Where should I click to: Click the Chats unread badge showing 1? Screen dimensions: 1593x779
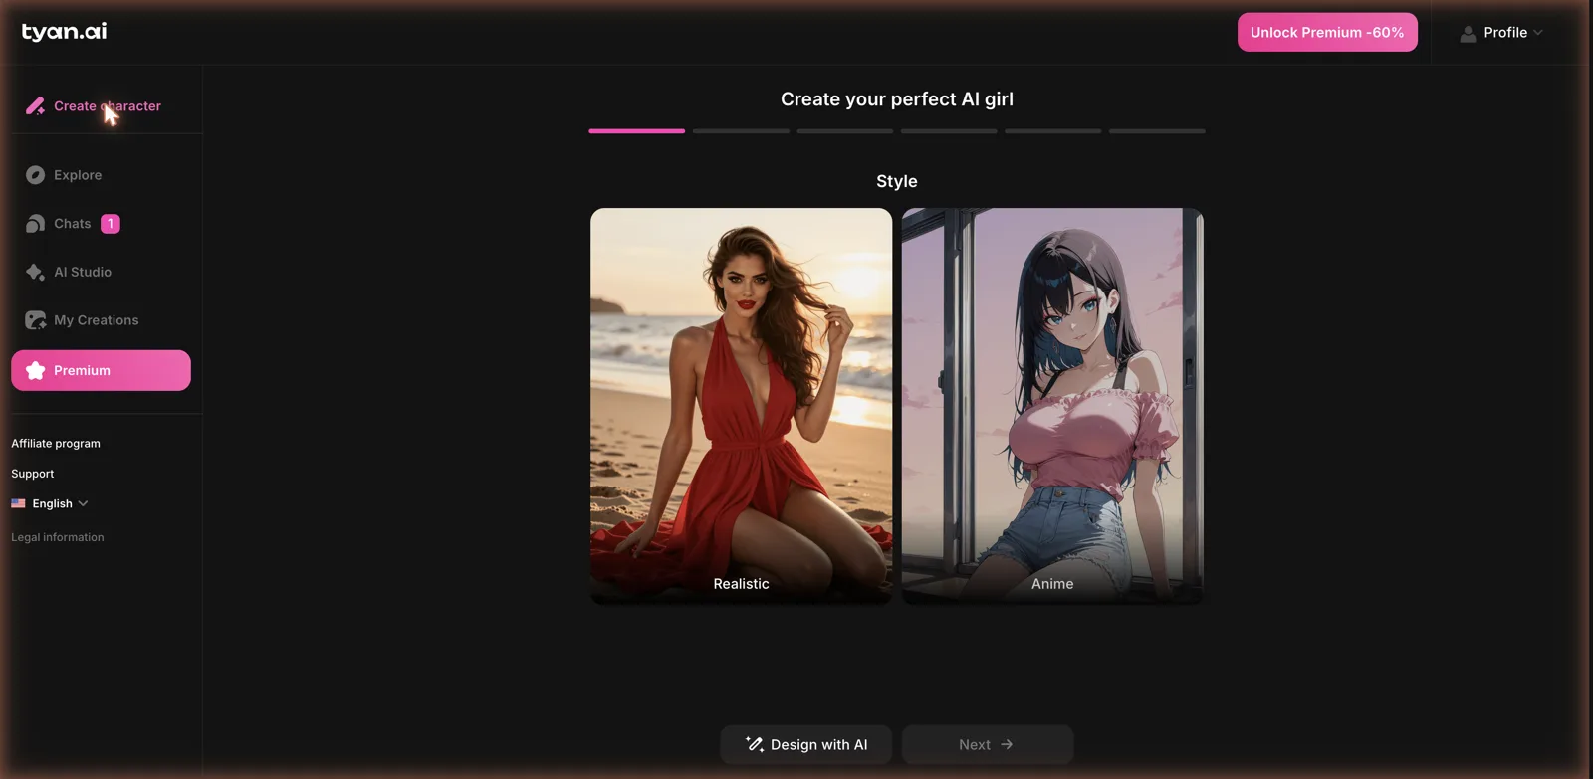111,224
